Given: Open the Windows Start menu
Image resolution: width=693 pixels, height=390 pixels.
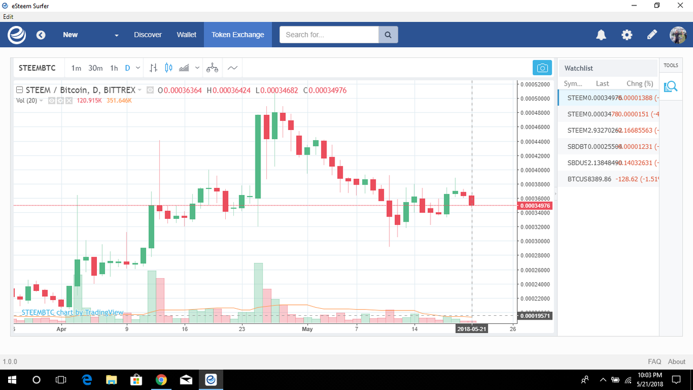Looking at the screenshot, I should pyautogui.click(x=12, y=380).
